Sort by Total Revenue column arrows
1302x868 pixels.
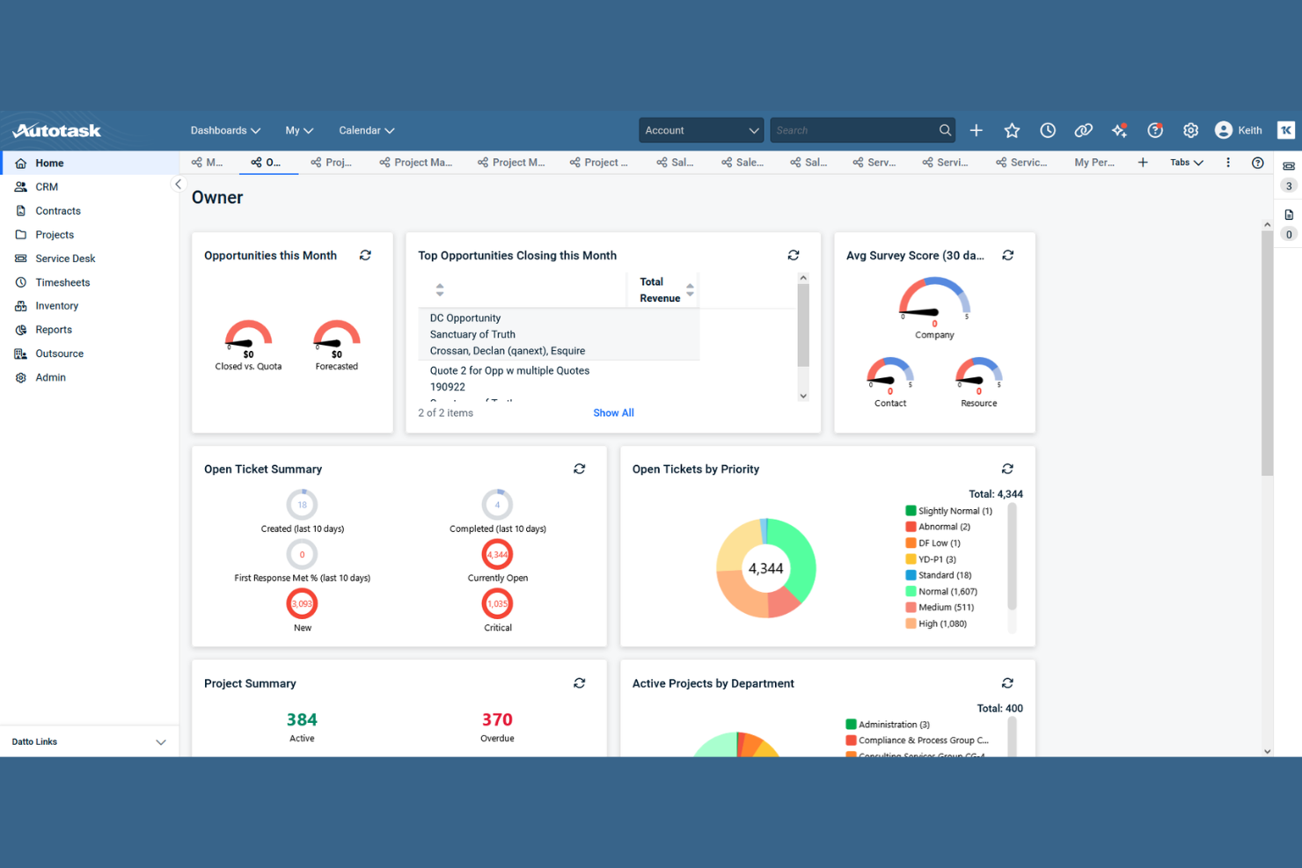click(690, 290)
